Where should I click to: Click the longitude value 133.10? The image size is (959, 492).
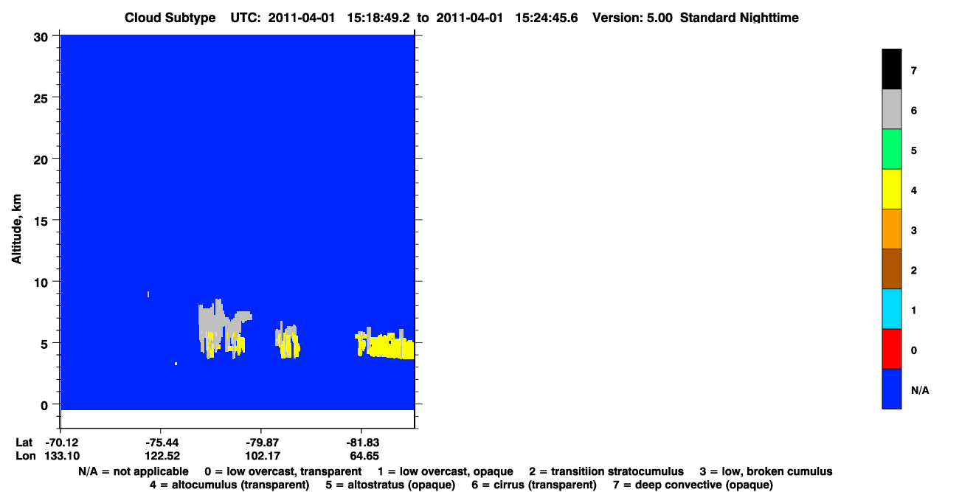click(x=60, y=456)
